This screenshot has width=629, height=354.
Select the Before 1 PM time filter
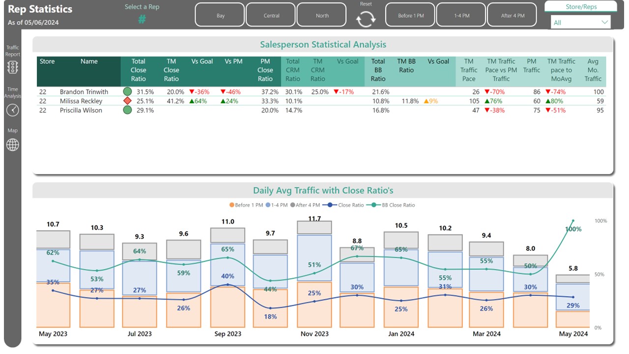pos(411,16)
